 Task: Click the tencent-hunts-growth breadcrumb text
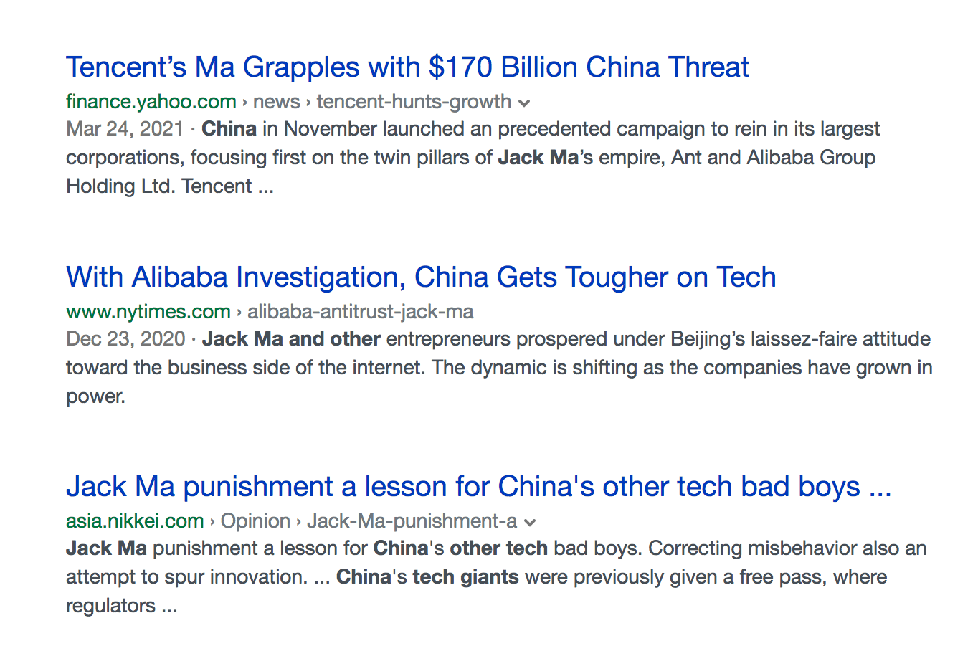pyautogui.click(x=414, y=102)
